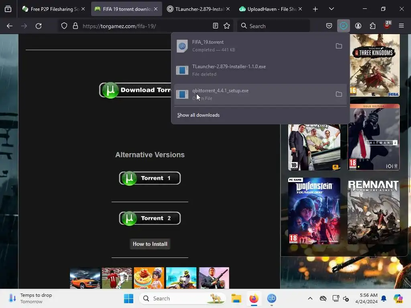
Task: Click the uBlock extension icon with badge 21
Action: 387,25
